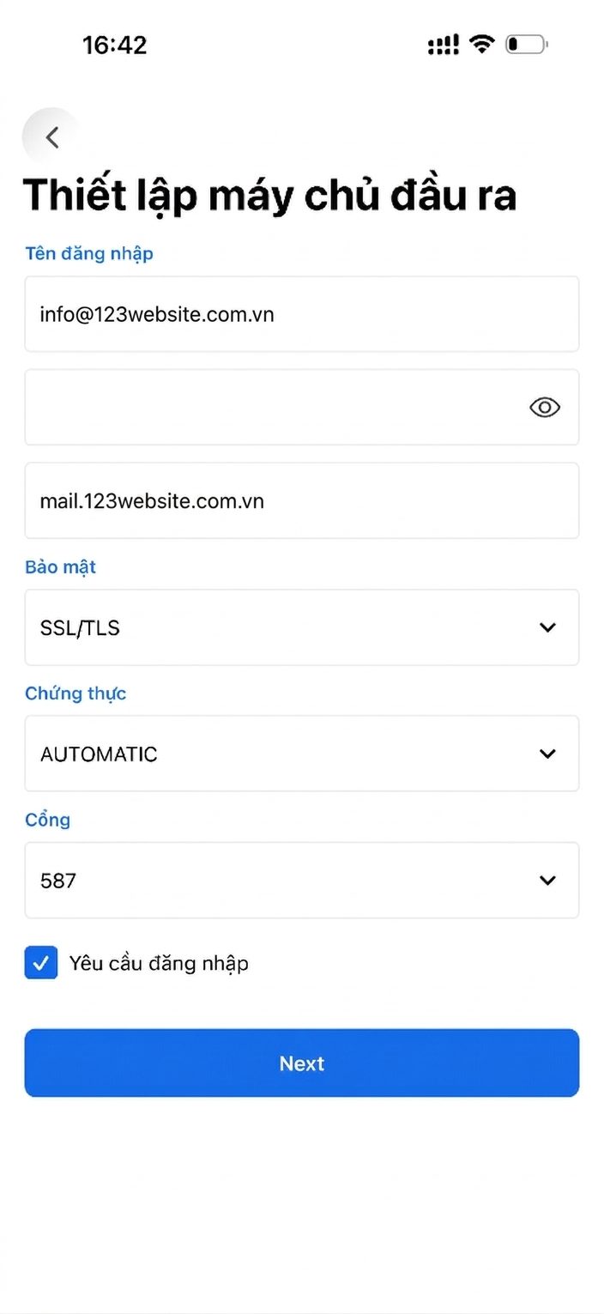Tap the "Bảo mật" label

coord(60,567)
